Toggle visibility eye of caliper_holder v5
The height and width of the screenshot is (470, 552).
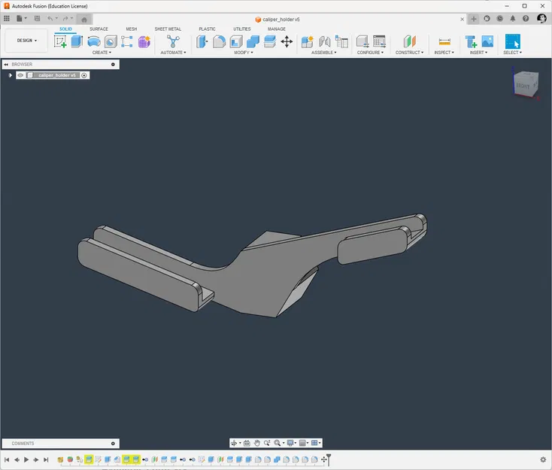[x=20, y=75]
